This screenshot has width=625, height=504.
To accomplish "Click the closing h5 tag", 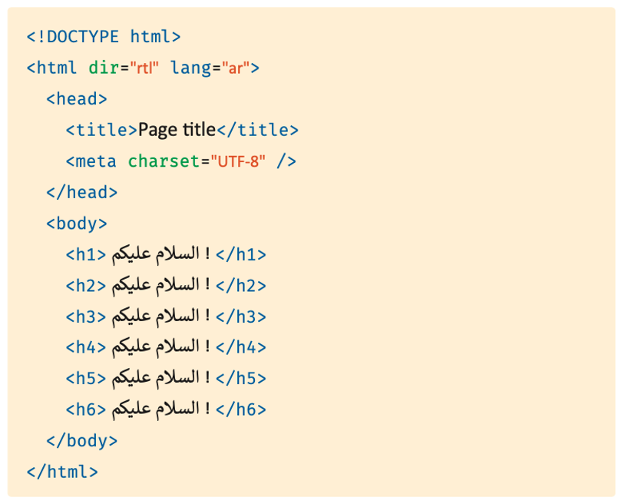I will pyautogui.click(x=241, y=378).
